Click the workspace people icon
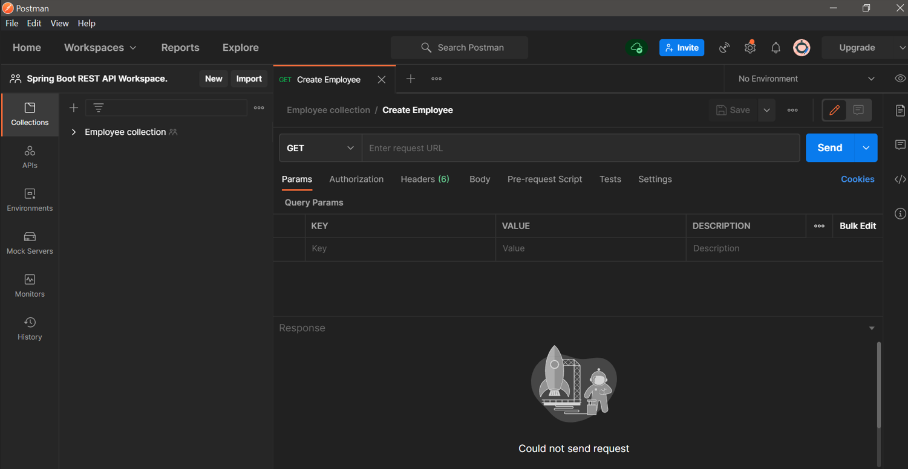Image resolution: width=908 pixels, height=469 pixels. 16,79
